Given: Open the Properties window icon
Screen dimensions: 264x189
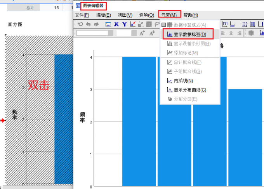Looking at the screenshot, I should (108, 24).
